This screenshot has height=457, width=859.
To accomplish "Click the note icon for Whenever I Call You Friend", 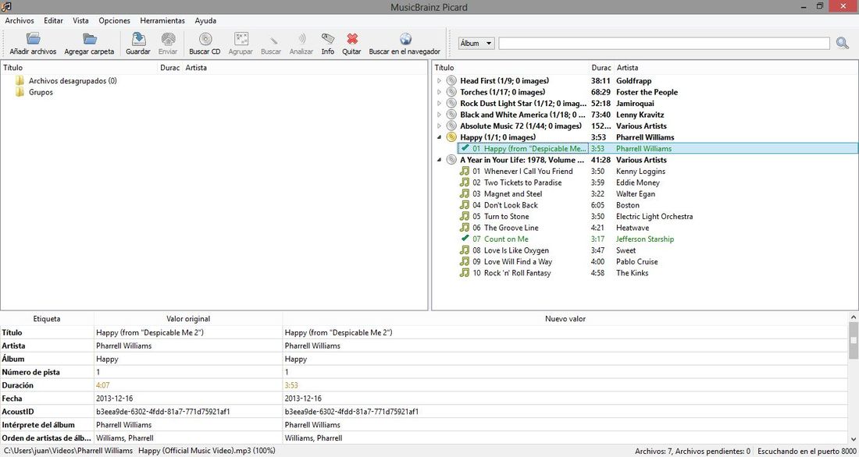I will click(465, 172).
